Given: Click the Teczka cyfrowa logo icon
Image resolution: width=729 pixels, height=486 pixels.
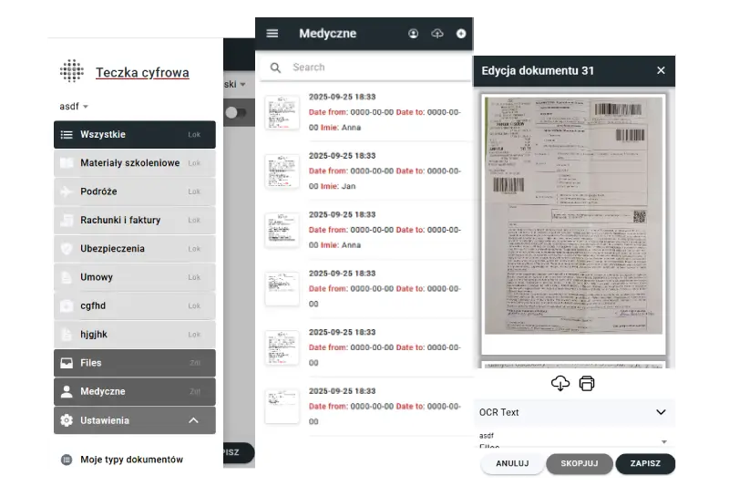Looking at the screenshot, I should tap(72, 71).
